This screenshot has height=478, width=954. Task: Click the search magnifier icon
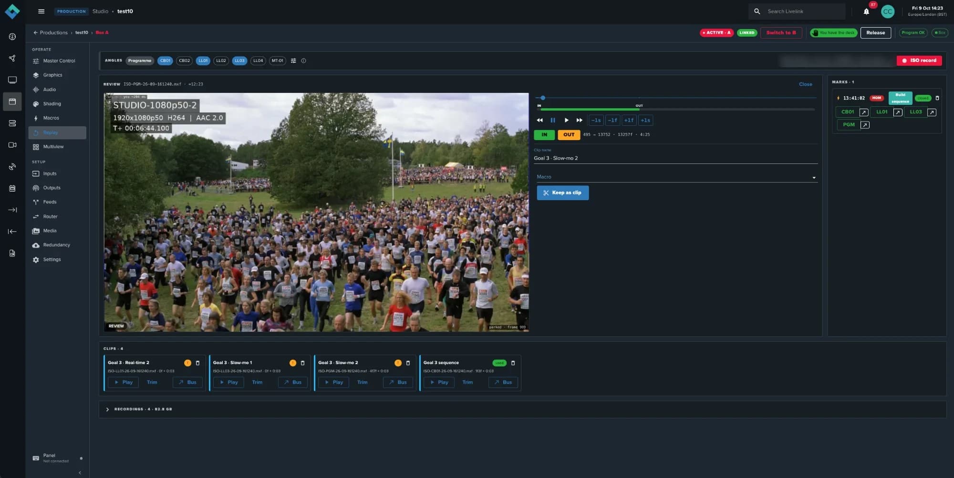757,11
